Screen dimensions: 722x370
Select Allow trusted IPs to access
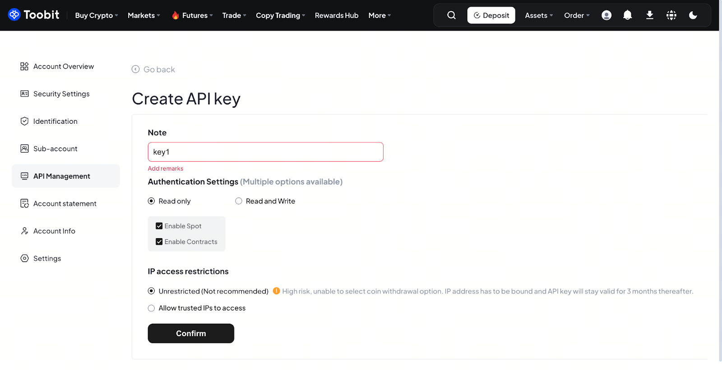152,308
